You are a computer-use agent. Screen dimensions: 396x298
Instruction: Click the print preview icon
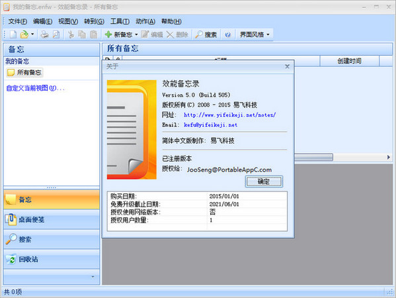(56, 34)
